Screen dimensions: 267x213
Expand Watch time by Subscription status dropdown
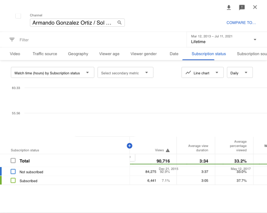[x=52, y=73]
